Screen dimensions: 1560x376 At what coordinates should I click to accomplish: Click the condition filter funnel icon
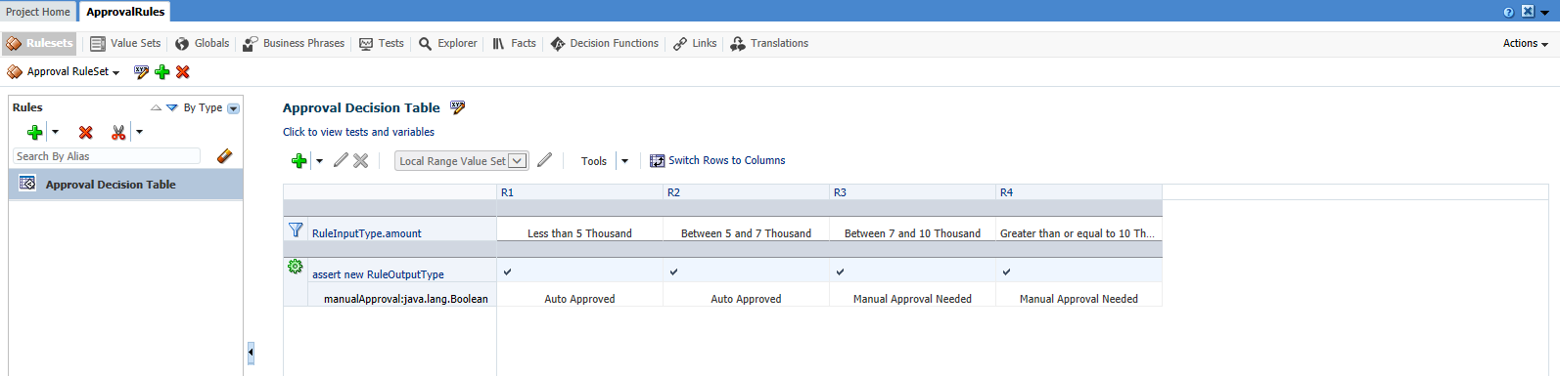click(296, 230)
